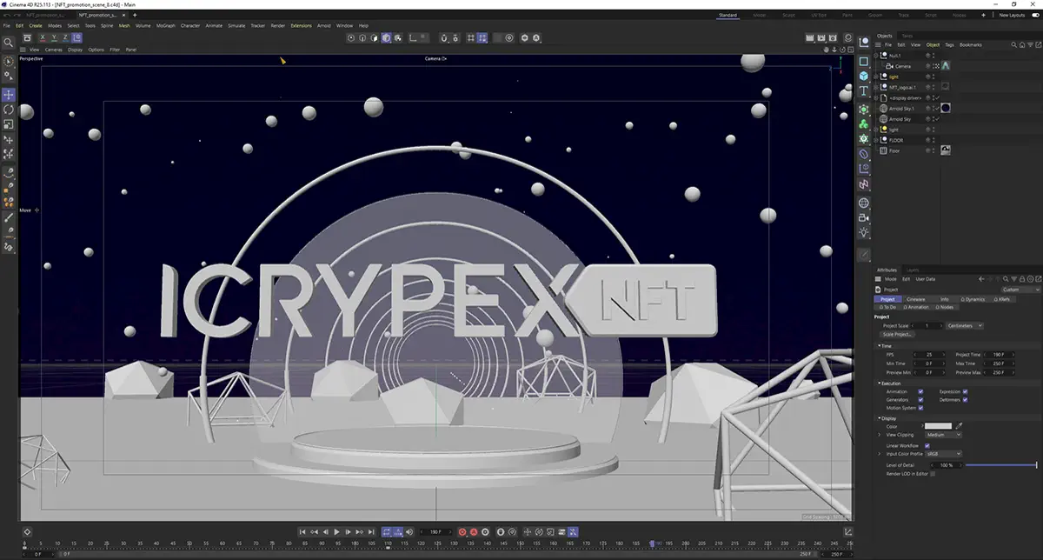Expand the Null.1 object hierarchy
The image size is (1043, 560).
pos(877,56)
